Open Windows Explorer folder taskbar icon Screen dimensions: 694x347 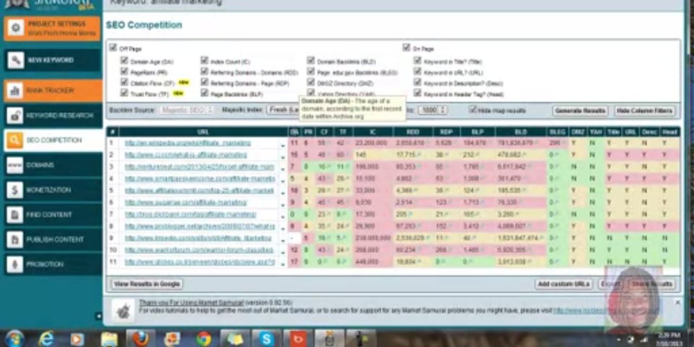(109, 339)
